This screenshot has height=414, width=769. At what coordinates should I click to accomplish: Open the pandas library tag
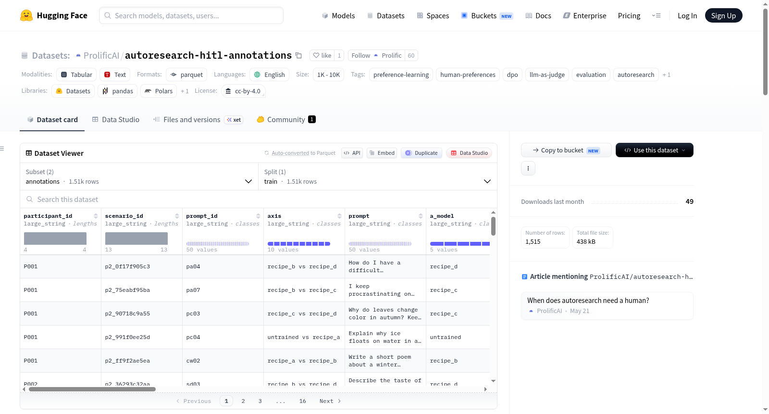pos(118,91)
